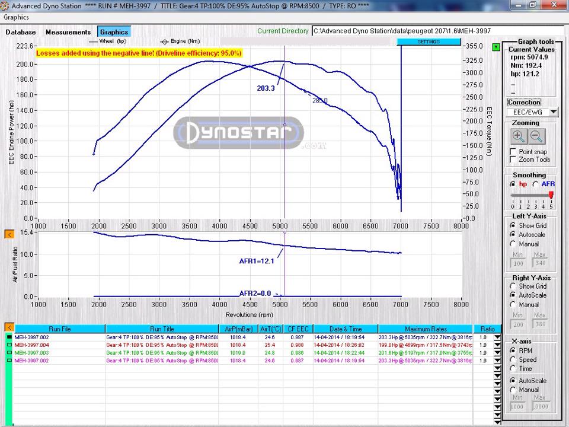Select the Graphics tab
This screenshot has width=569, height=427.
pos(114,32)
